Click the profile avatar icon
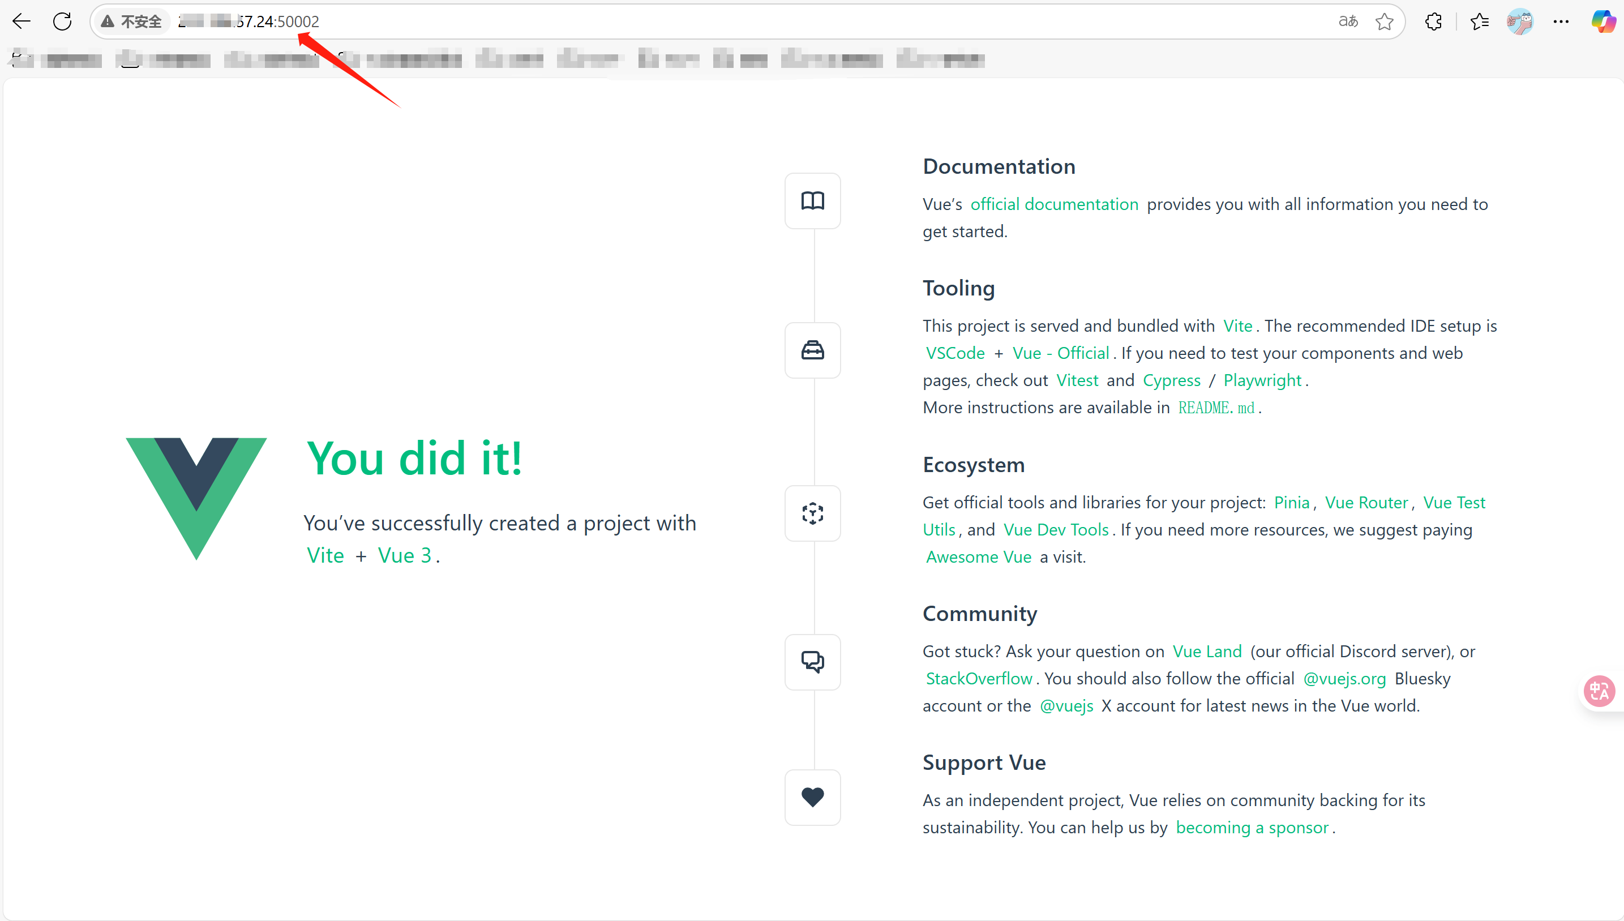The image size is (1624, 921). click(x=1519, y=22)
